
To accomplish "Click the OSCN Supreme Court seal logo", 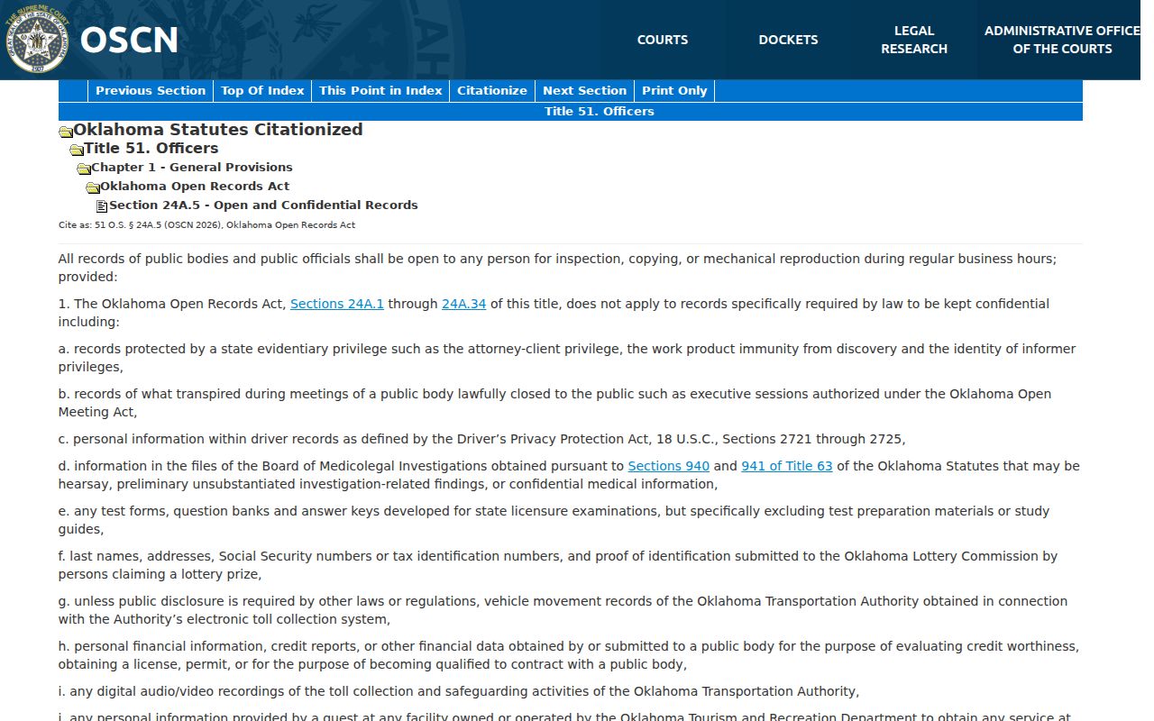I will pos(37,40).
